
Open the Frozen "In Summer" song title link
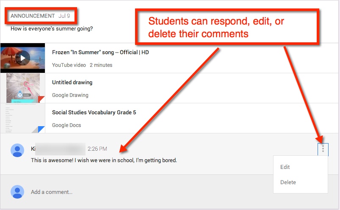tap(100, 52)
